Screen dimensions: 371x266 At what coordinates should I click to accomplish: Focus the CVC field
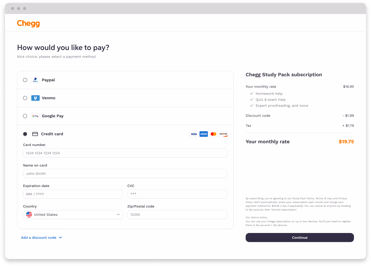tap(177, 194)
